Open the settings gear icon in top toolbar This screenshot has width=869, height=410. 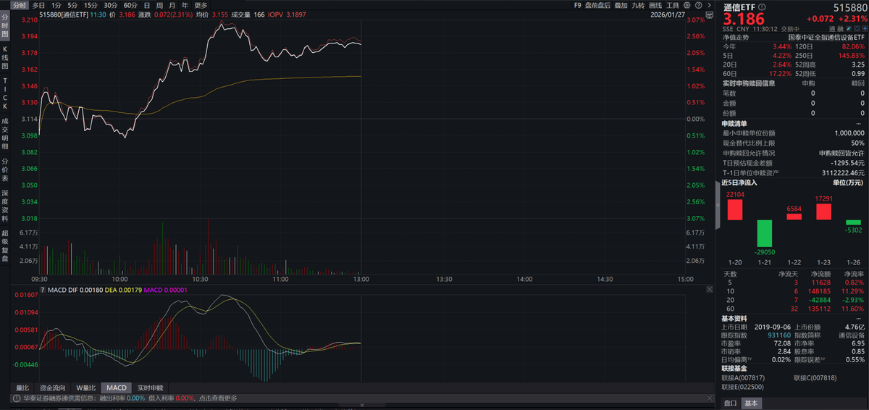coord(686,5)
